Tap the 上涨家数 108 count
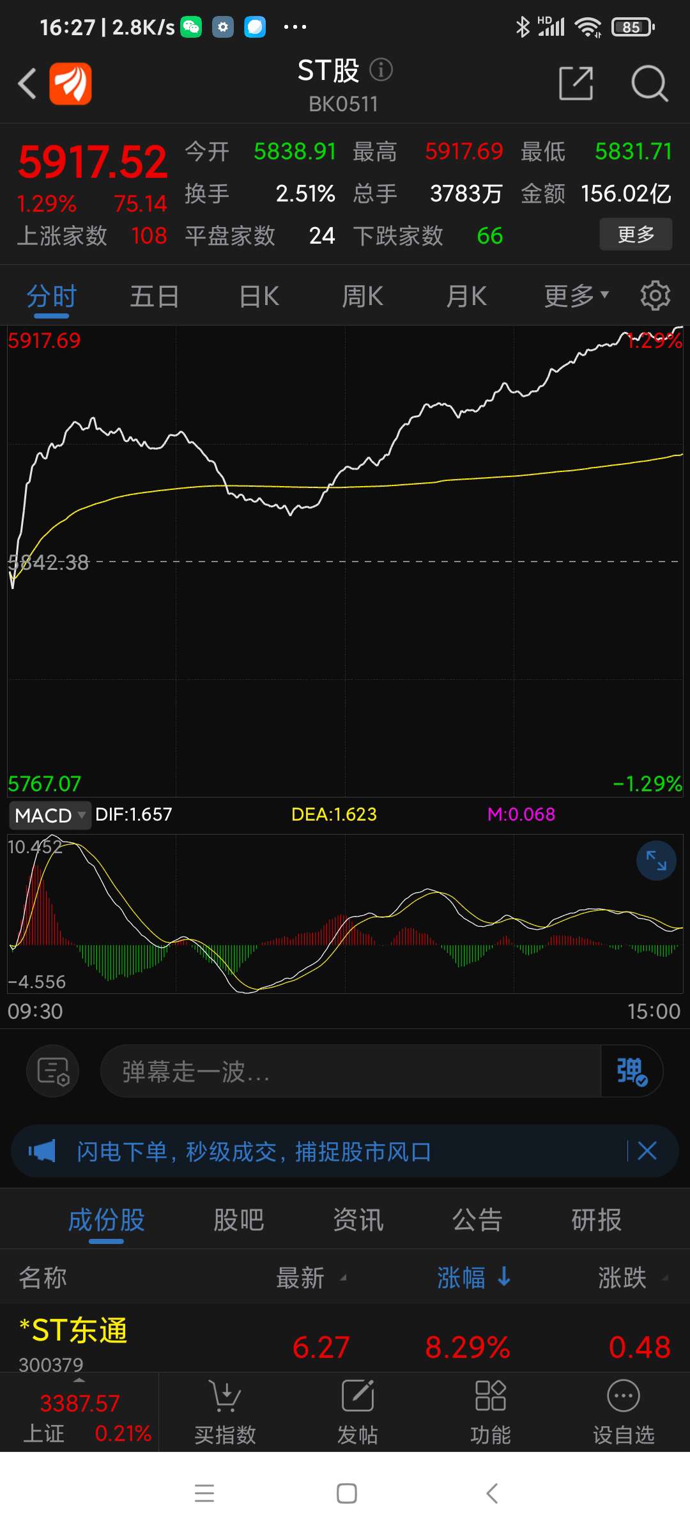The height and width of the screenshot is (1535, 690). (x=149, y=235)
